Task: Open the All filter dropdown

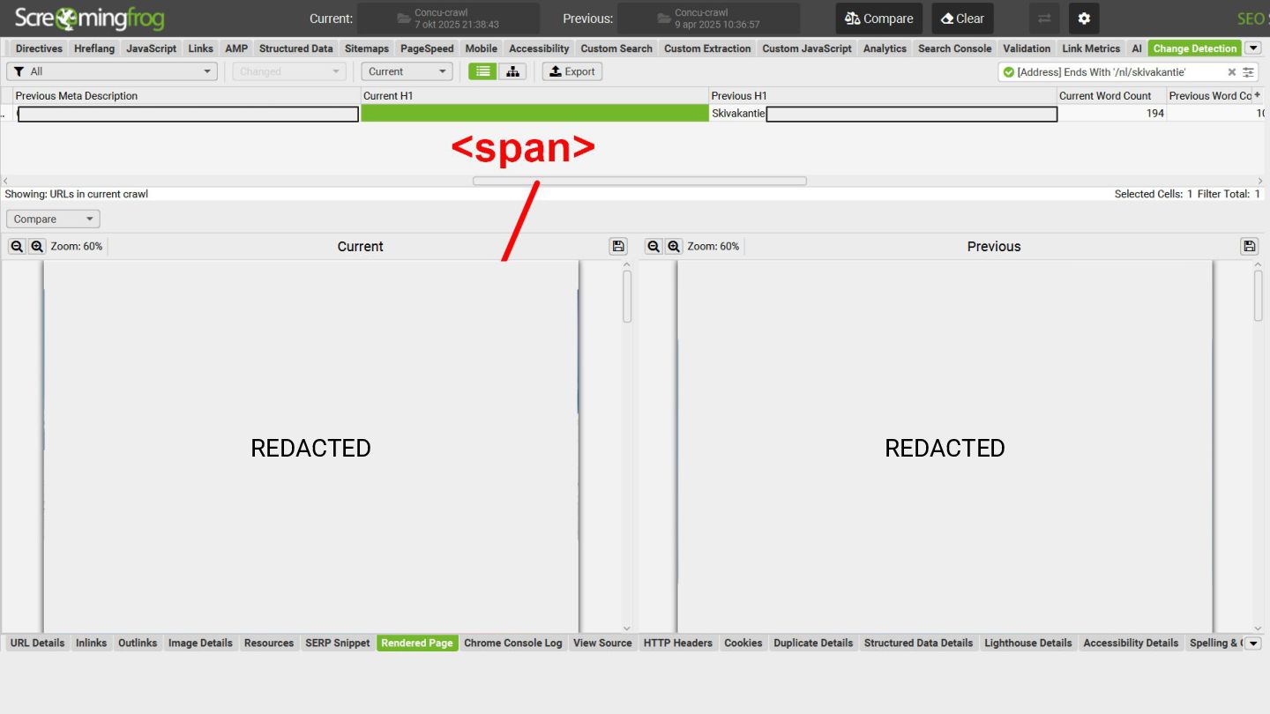Action: tap(112, 71)
